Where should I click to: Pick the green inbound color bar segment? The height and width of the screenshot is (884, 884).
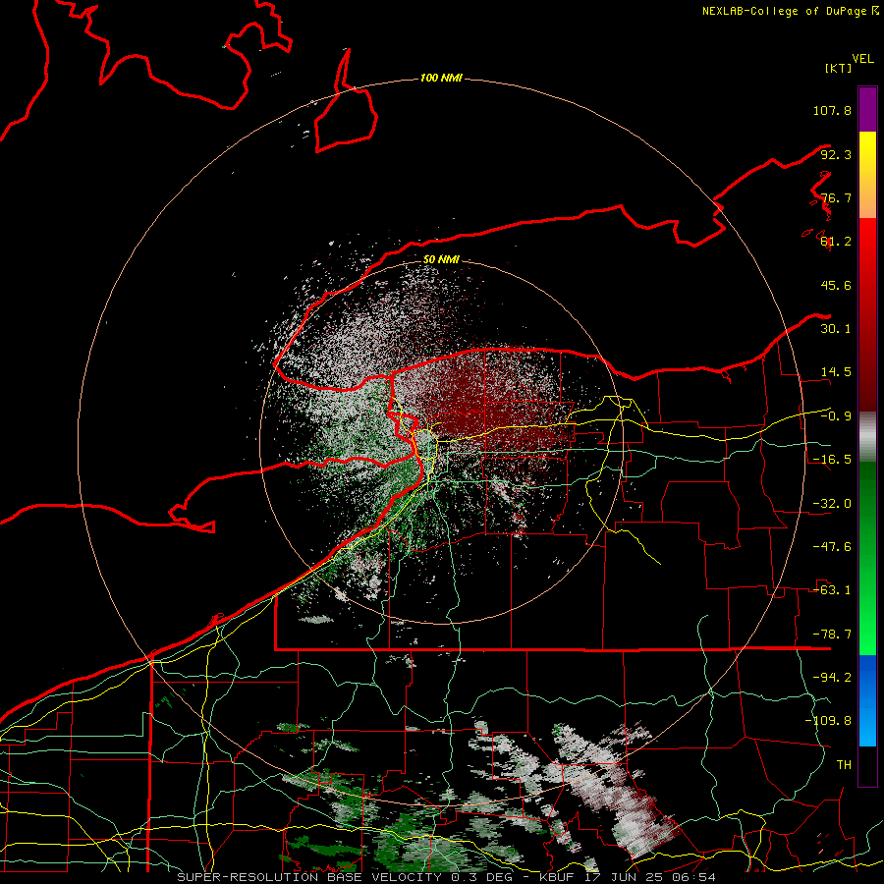click(x=867, y=558)
